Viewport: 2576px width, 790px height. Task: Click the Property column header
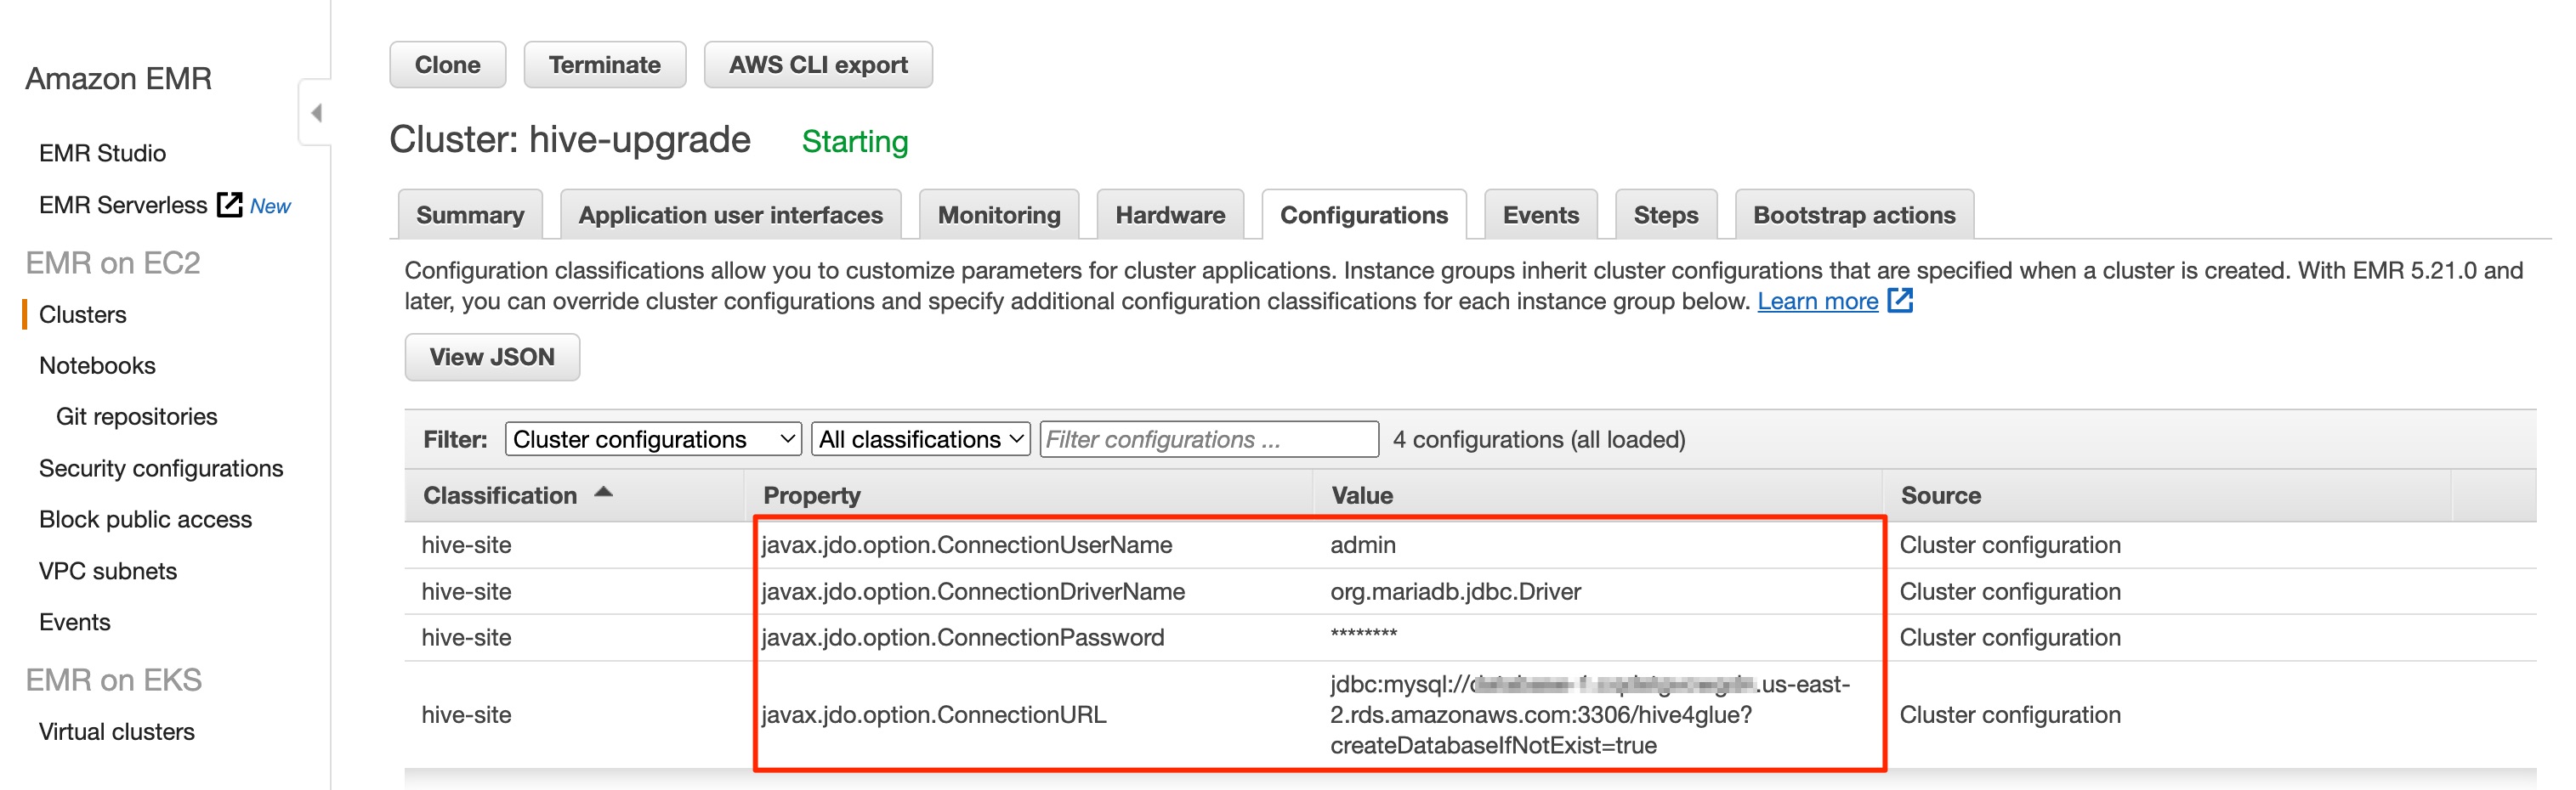tap(811, 495)
